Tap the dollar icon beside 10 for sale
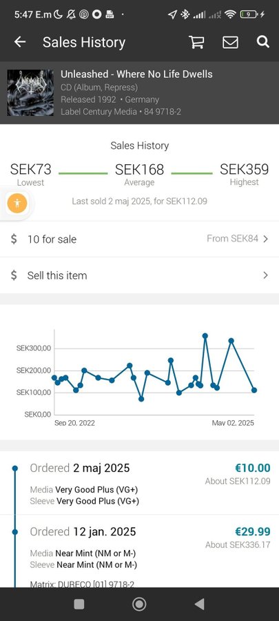Viewport: 279px width, 621px height. [14, 239]
